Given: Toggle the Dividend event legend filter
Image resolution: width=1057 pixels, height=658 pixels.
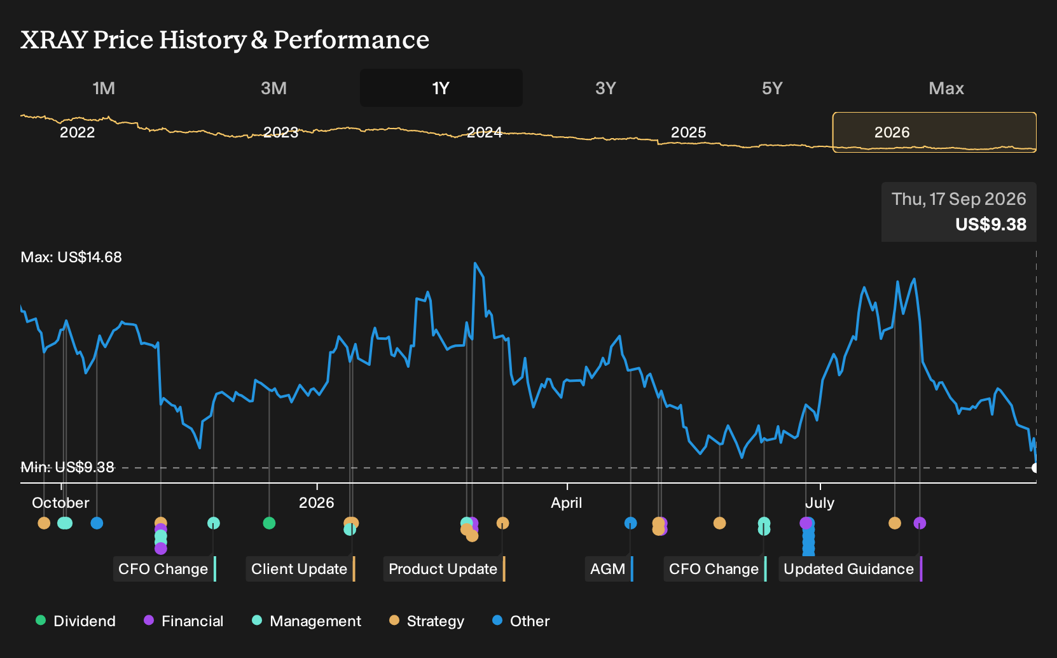Looking at the screenshot, I should tap(76, 621).
